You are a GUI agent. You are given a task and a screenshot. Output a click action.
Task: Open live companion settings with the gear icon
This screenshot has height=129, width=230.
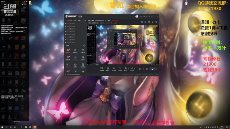point(147,69)
